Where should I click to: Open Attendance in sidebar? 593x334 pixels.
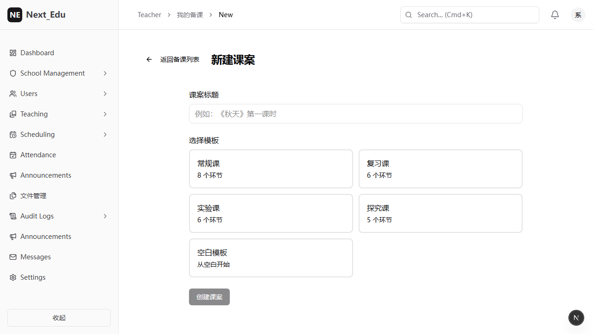point(59,155)
